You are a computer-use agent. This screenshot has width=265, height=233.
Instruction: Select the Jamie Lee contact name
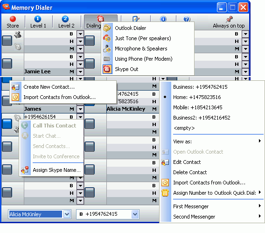(37, 71)
